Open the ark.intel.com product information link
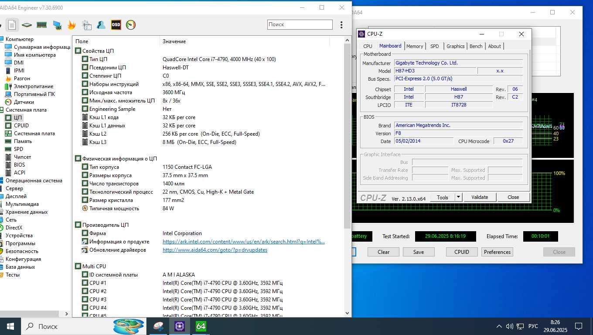Screen dimensions: 593x335 (x=244, y=242)
